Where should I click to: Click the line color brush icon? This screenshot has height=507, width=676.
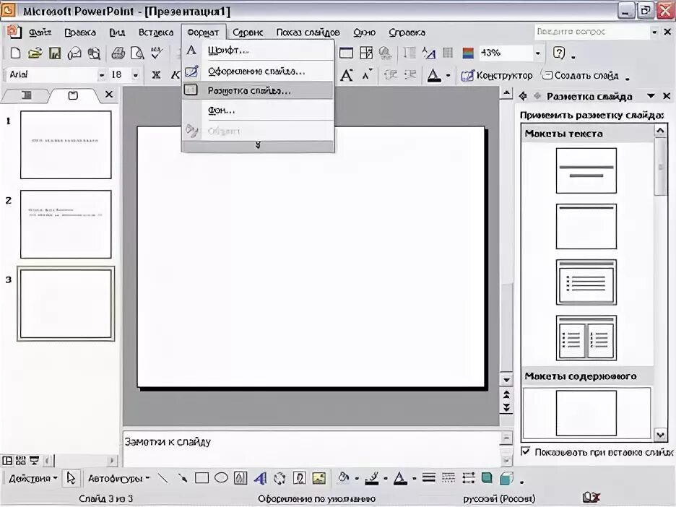pyautogui.click(x=372, y=477)
